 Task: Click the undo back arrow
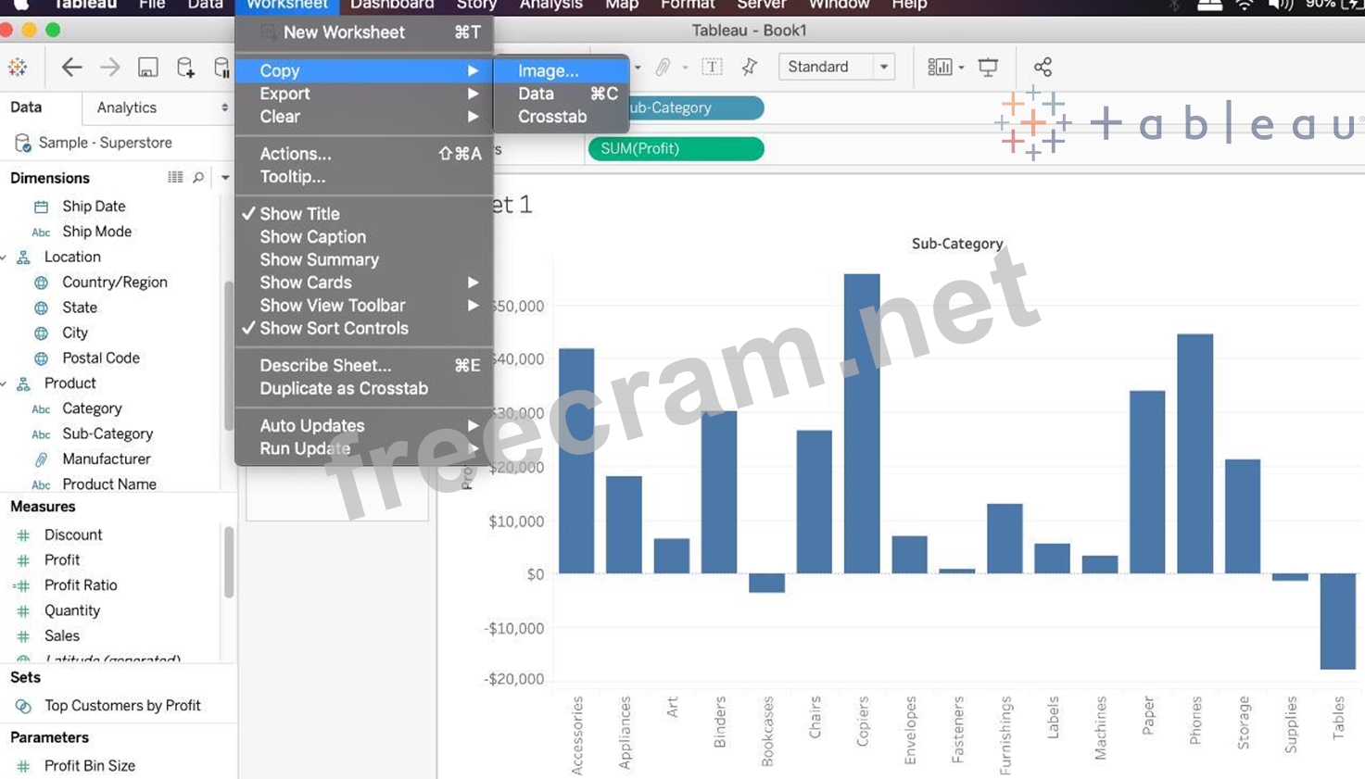tap(71, 67)
